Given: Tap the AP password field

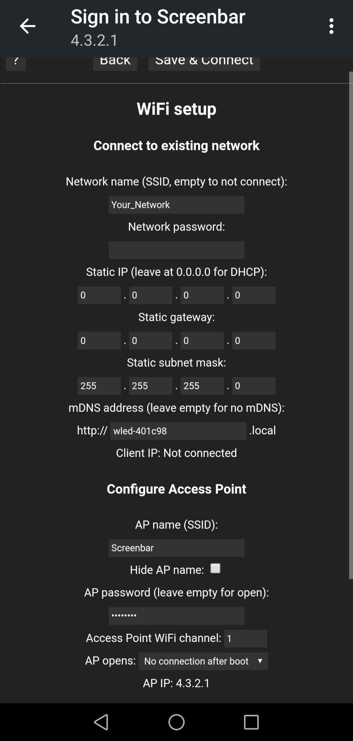Looking at the screenshot, I should [x=176, y=616].
